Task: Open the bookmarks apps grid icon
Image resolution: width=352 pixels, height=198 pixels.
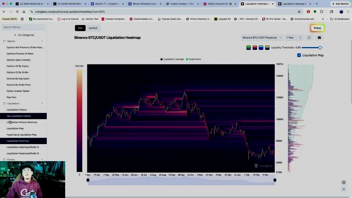Action: [22, 19]
